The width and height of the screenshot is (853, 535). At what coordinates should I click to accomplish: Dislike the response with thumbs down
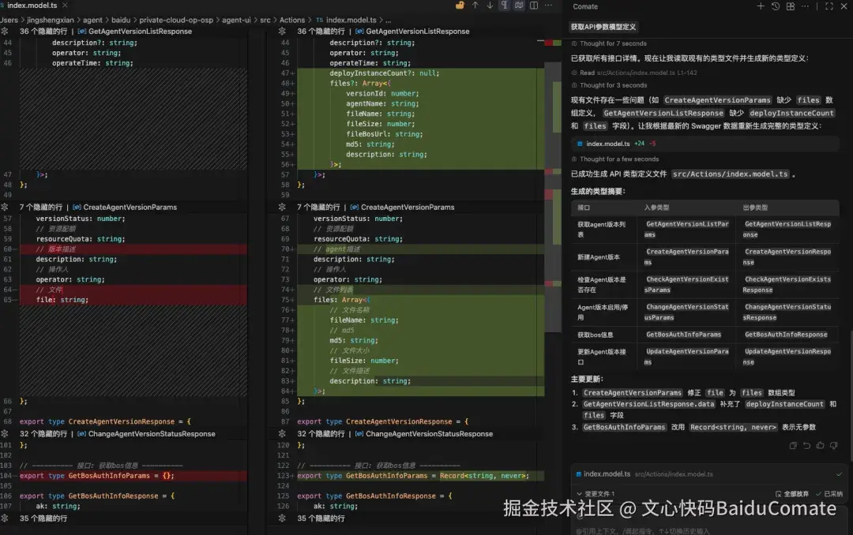pyautogui.click(x=834, y=445)
